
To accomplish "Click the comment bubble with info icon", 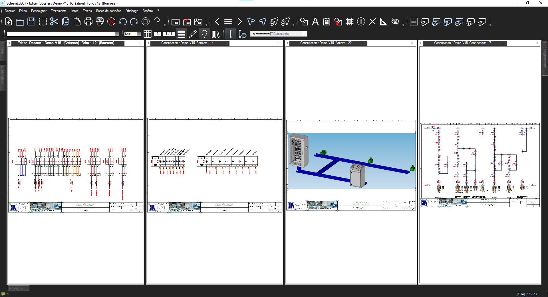I will pyautogui.click(x=471, y=22).
